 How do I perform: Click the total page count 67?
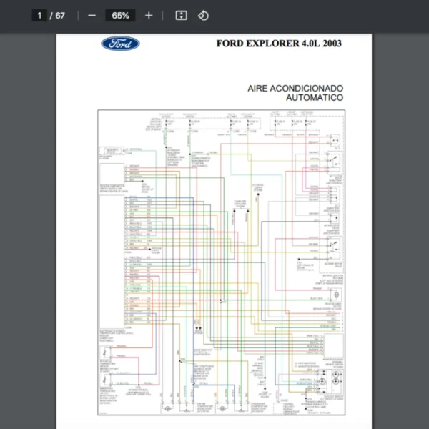coord(60,16)
